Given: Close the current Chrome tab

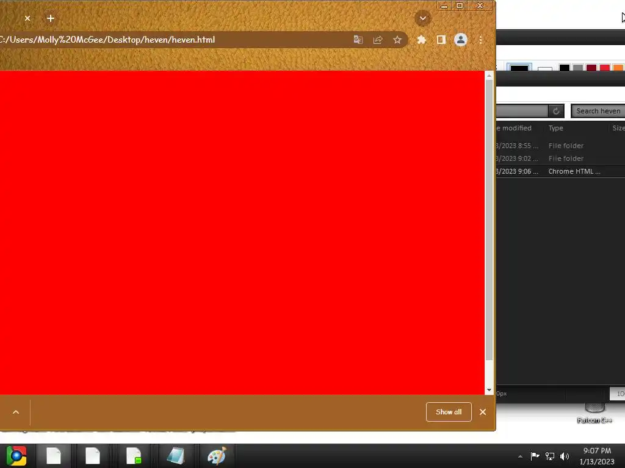Looking at the screenshot, I should [x=27, y=18].
